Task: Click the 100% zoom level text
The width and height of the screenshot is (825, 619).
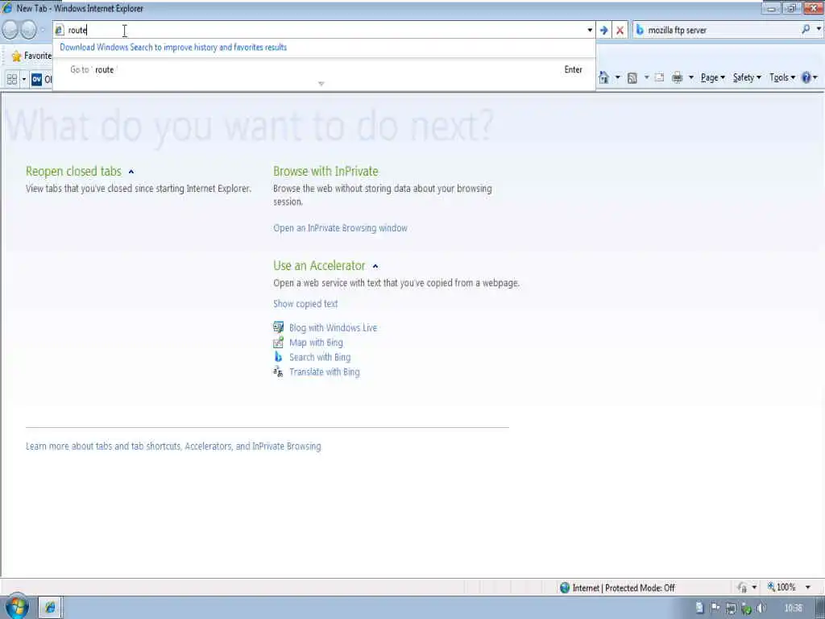Action: (786, 588)
